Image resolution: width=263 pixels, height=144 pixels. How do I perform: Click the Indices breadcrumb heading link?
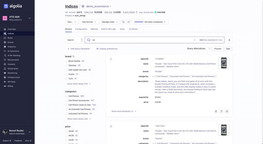click(71, 6)
